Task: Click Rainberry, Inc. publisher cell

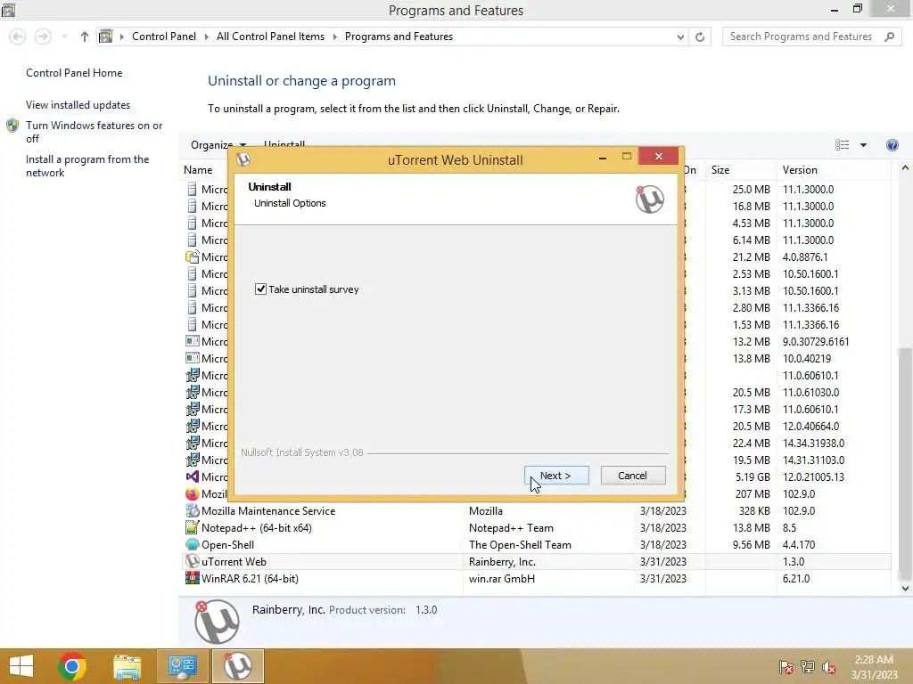Action: pyautogui.click(x=502, y=562)
